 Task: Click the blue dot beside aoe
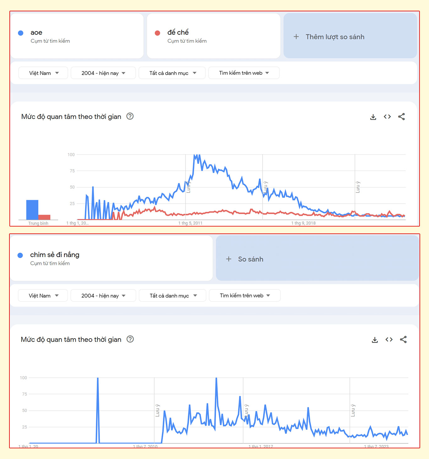point(21,33)
